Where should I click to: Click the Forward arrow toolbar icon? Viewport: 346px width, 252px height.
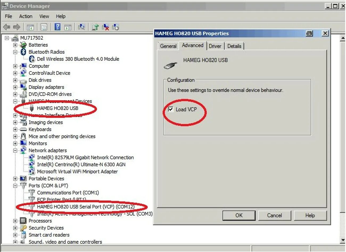tap(17, 27)
